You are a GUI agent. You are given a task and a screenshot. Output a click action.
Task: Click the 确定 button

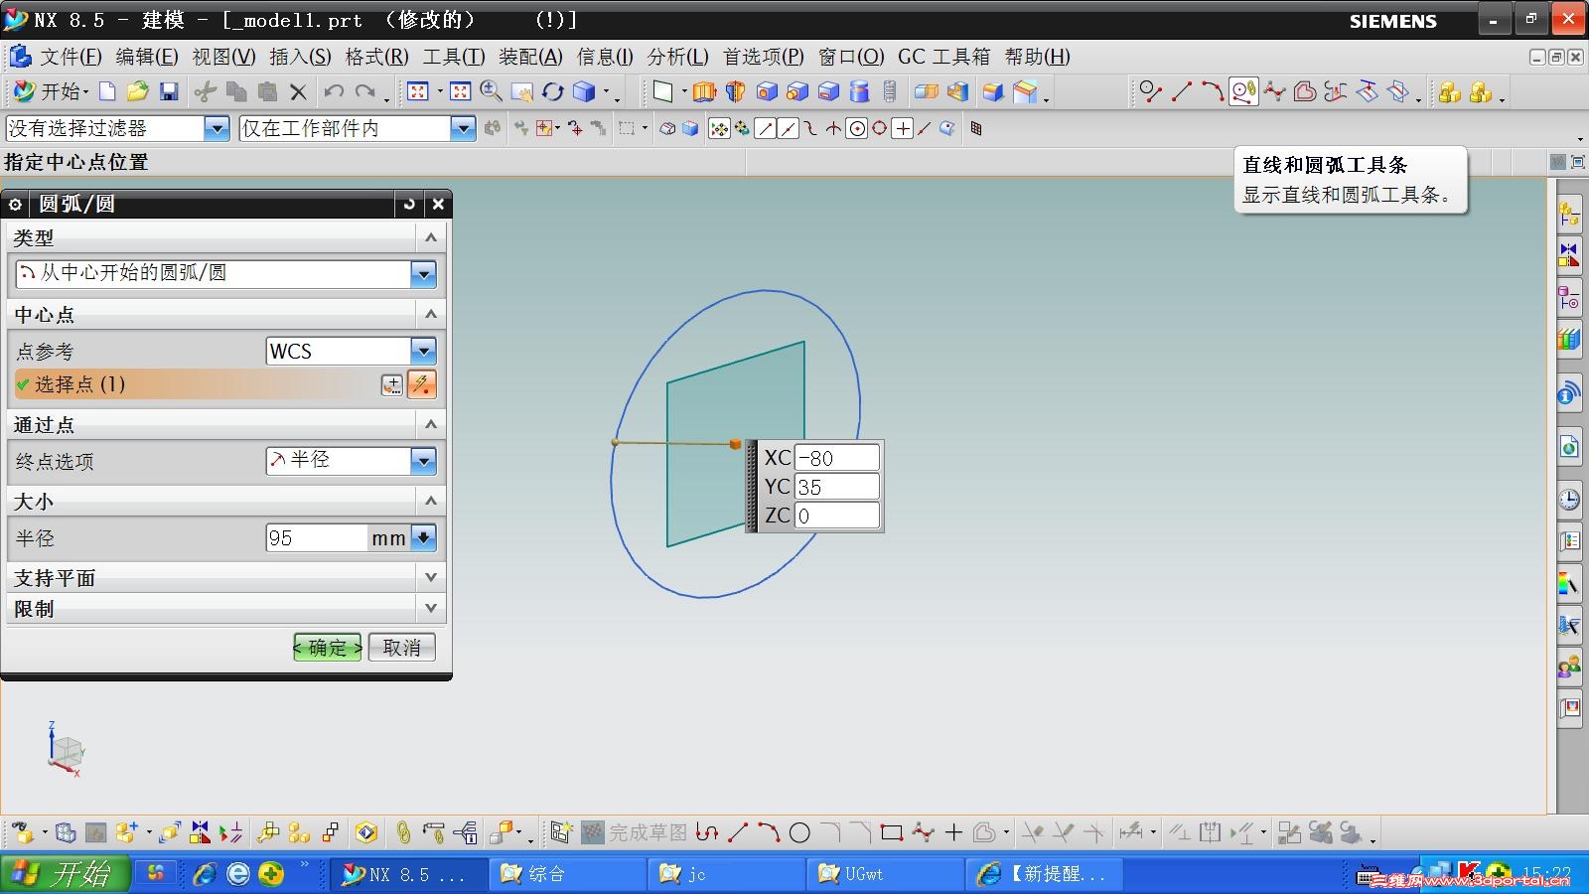tap(328, 648)
